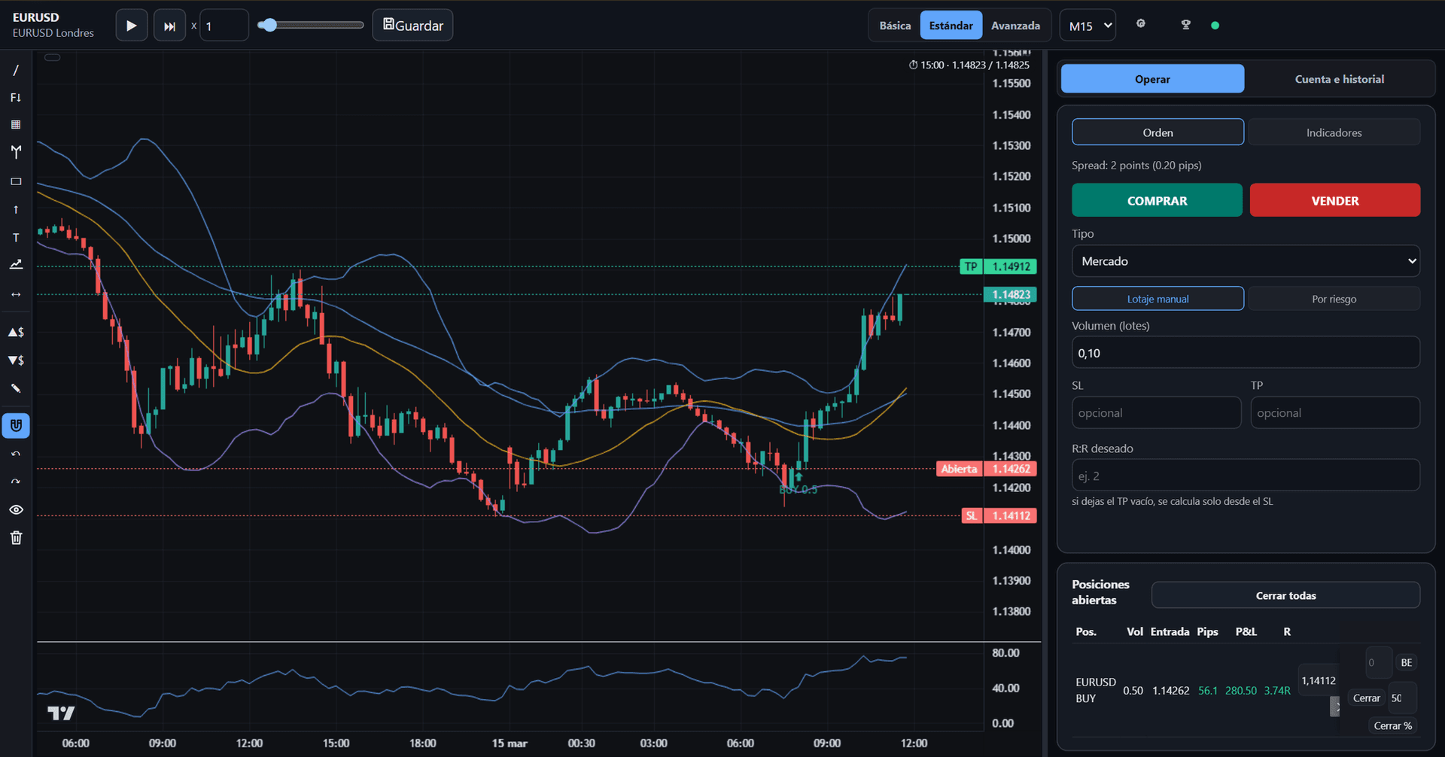Close all positions with Cerrar todas

pyautogui.click(x=1285, y=595)
